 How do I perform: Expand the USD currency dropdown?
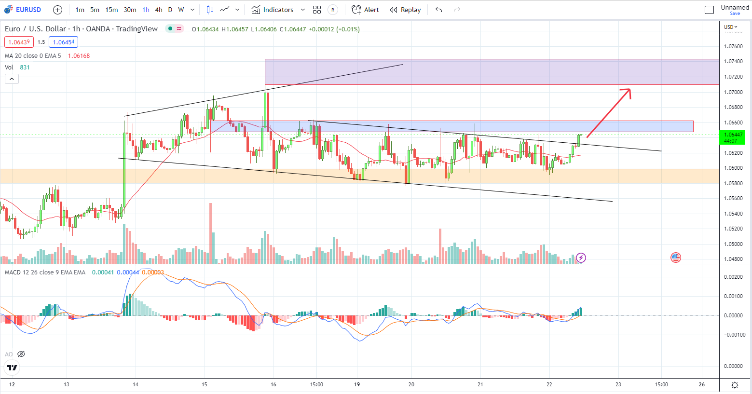tap(731, 27)
